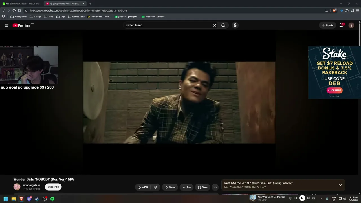
Task: Open YouTube notifications bell
Action: [341, 25]
